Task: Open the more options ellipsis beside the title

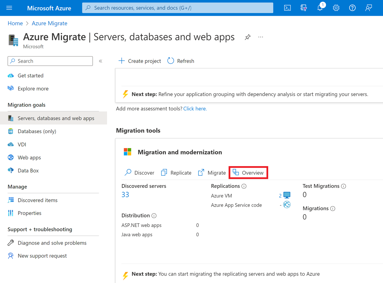Action: [261, 37]
